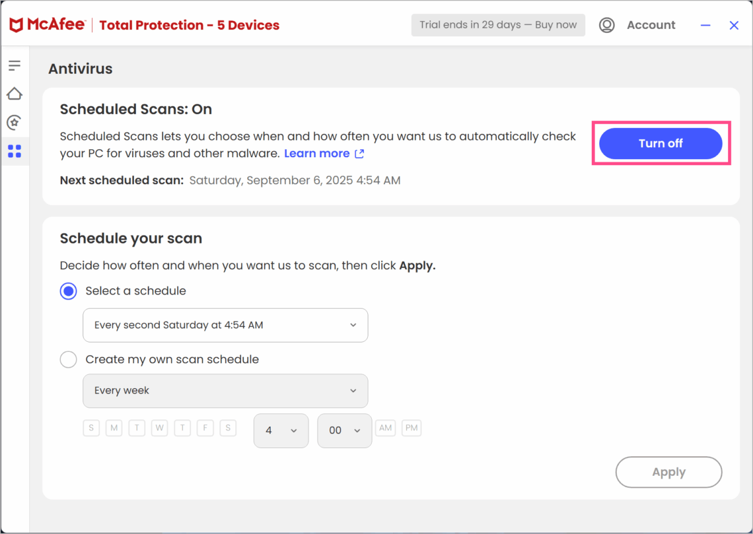The image size is (753, 534).
Task: Open the minutes dropdown showing 00
Action: [x=344, y=430]
